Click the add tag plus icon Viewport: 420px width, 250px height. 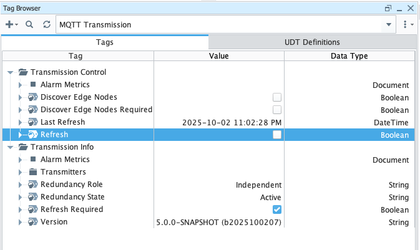(9, 25)
